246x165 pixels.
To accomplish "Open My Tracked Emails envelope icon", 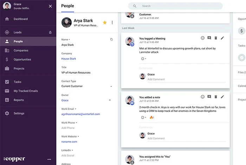I will click(x=7, y=91).
